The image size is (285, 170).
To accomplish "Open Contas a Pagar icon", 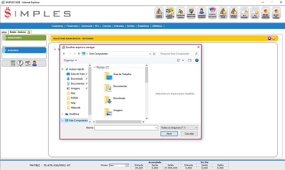I will pos(223,13).
